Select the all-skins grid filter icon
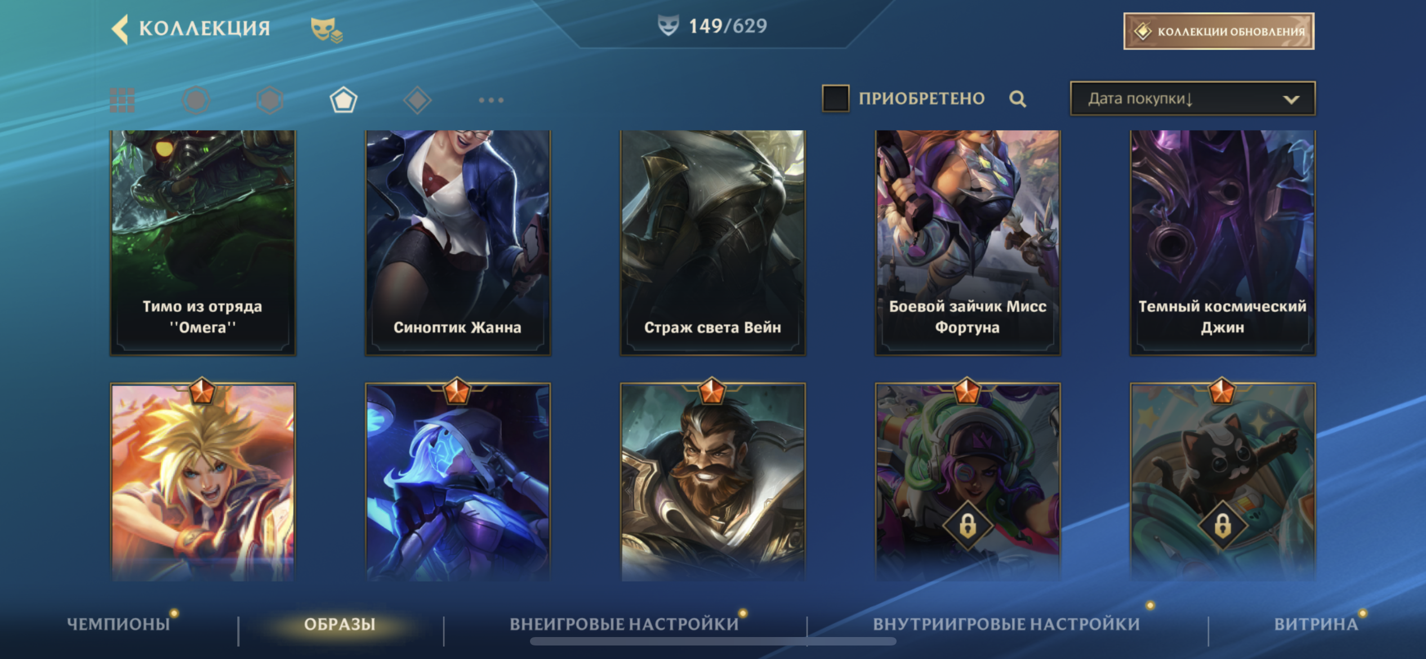 (122, 100)
